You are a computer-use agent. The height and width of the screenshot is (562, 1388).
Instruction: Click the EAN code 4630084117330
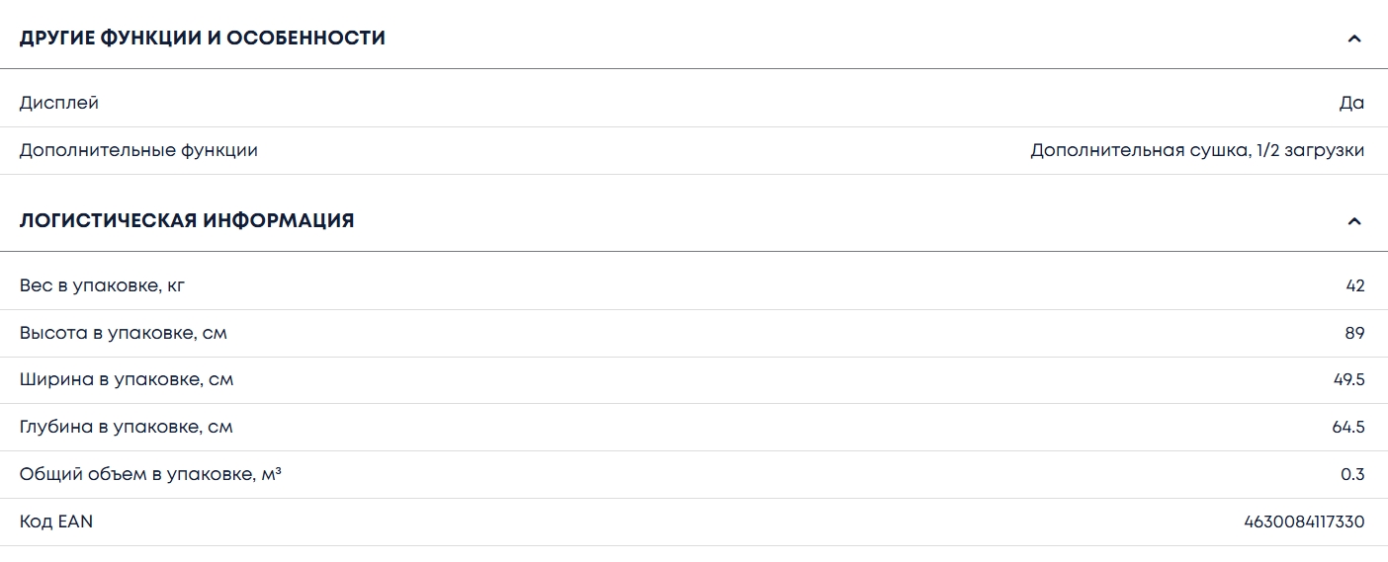point(1304,522)
